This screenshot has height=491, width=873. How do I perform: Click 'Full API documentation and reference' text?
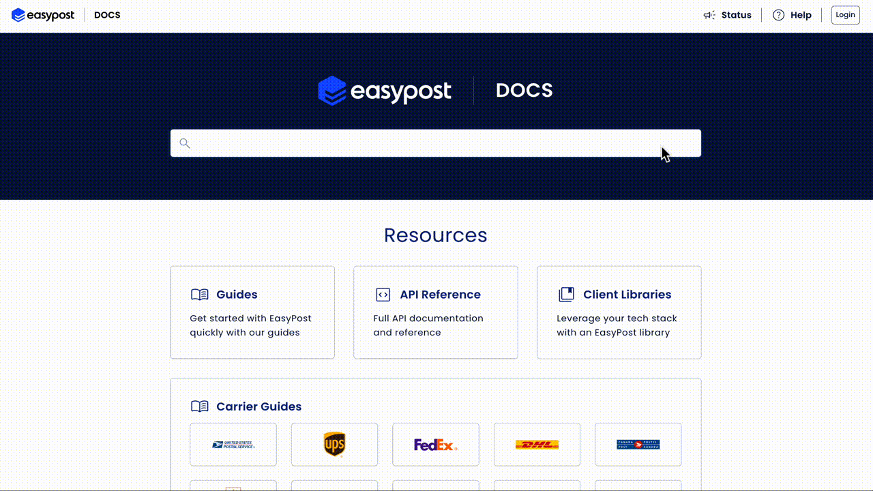point(428,325)
